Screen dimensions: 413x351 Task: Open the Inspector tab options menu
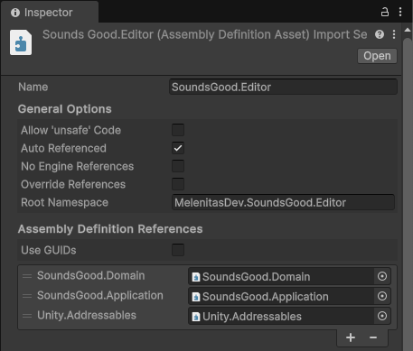pyautogui.click(x=400, y=12)
